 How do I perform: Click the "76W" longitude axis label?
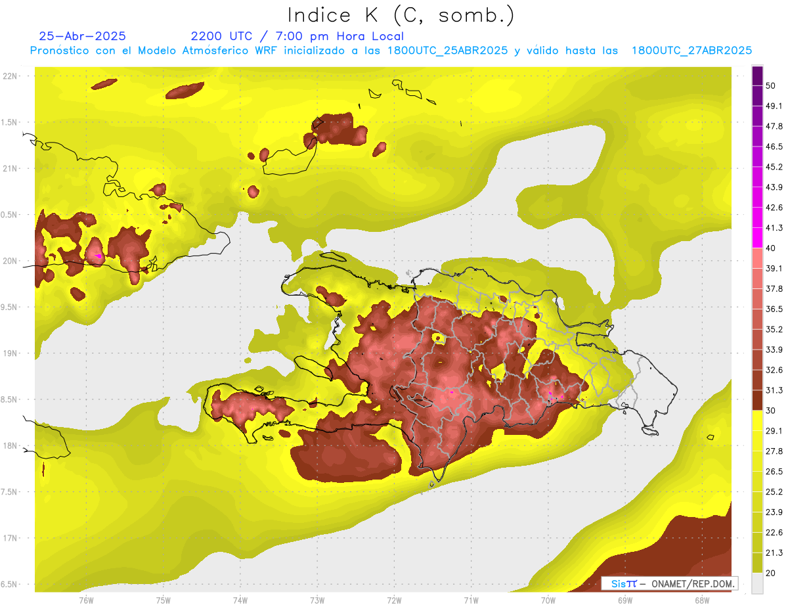(x=86, y=600)
